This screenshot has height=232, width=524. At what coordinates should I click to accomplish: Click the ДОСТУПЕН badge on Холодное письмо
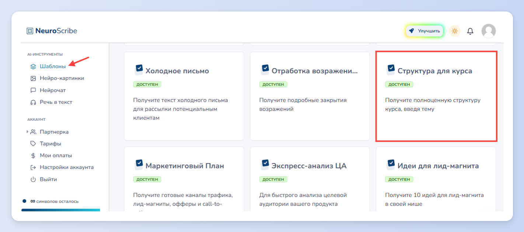[147, 84]
